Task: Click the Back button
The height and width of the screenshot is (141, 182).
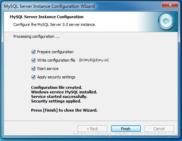Action: click(92, 129)
